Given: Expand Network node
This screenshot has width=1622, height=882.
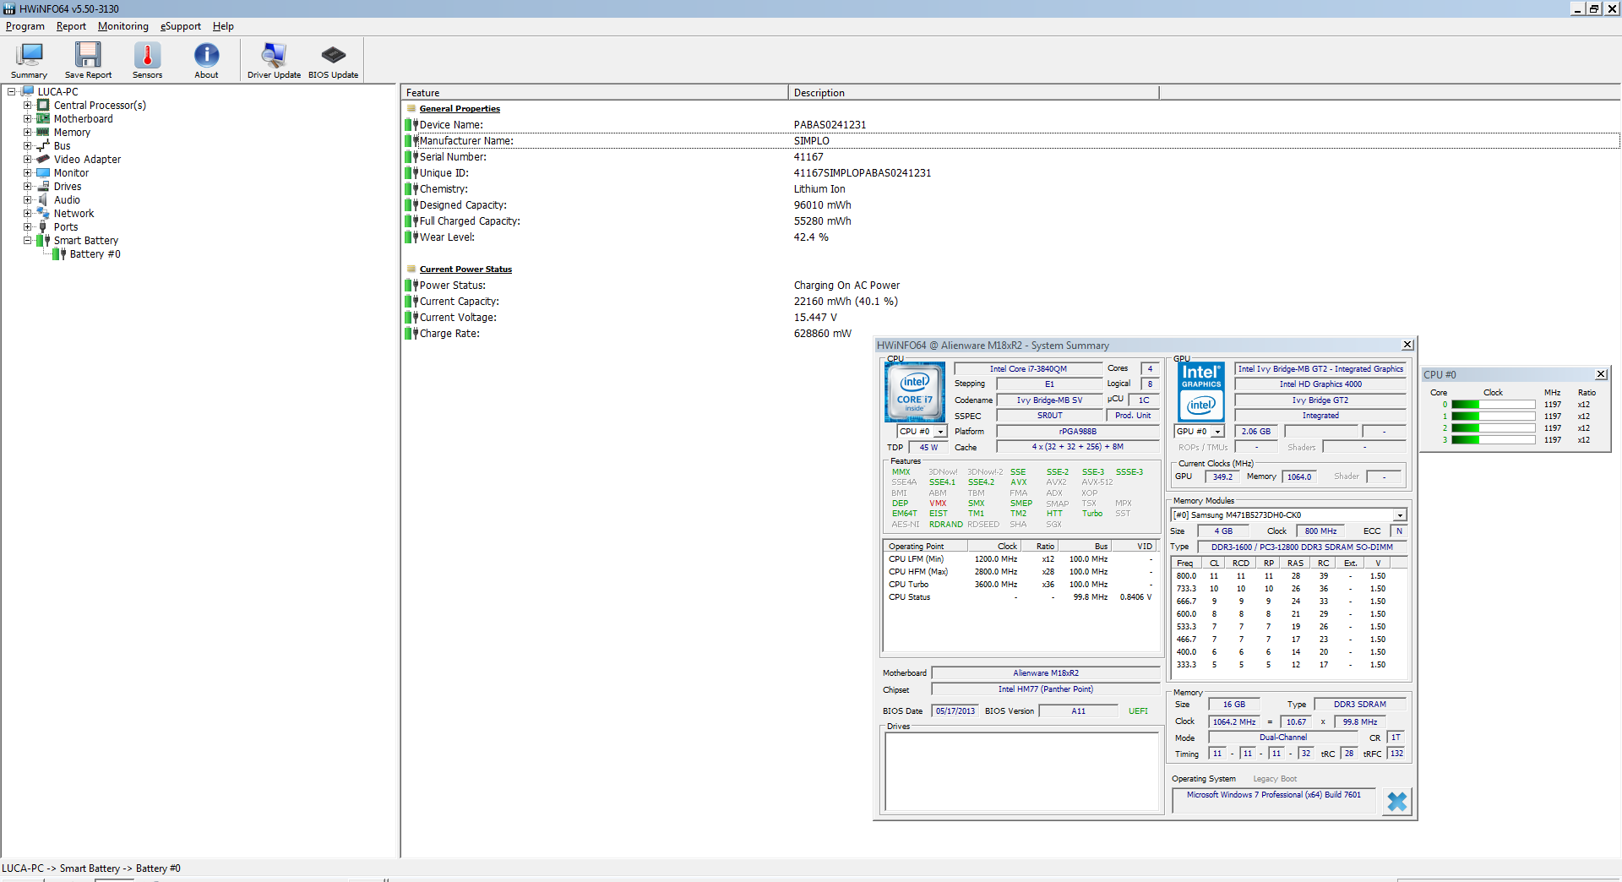Looking at the screenshot, I should tap(27, 214).
